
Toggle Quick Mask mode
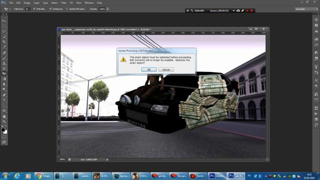coord(4,136)
